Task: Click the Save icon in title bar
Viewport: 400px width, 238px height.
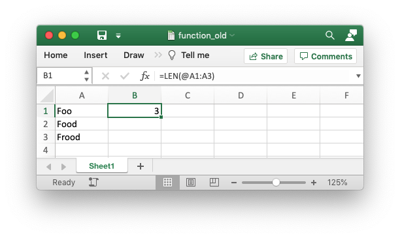Action: click(102, 35)
